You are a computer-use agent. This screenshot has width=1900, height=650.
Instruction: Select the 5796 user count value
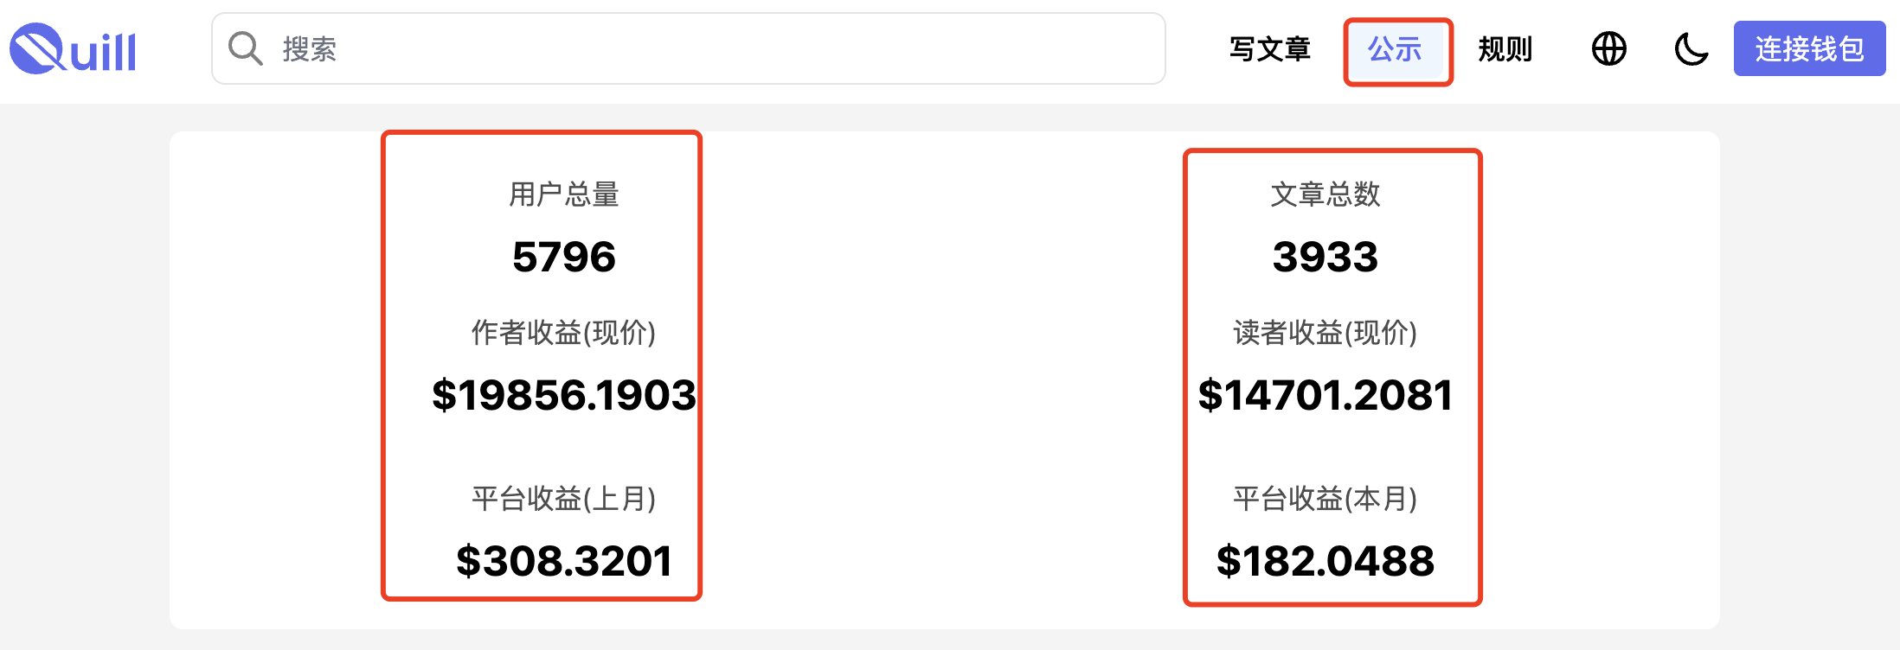563,257
